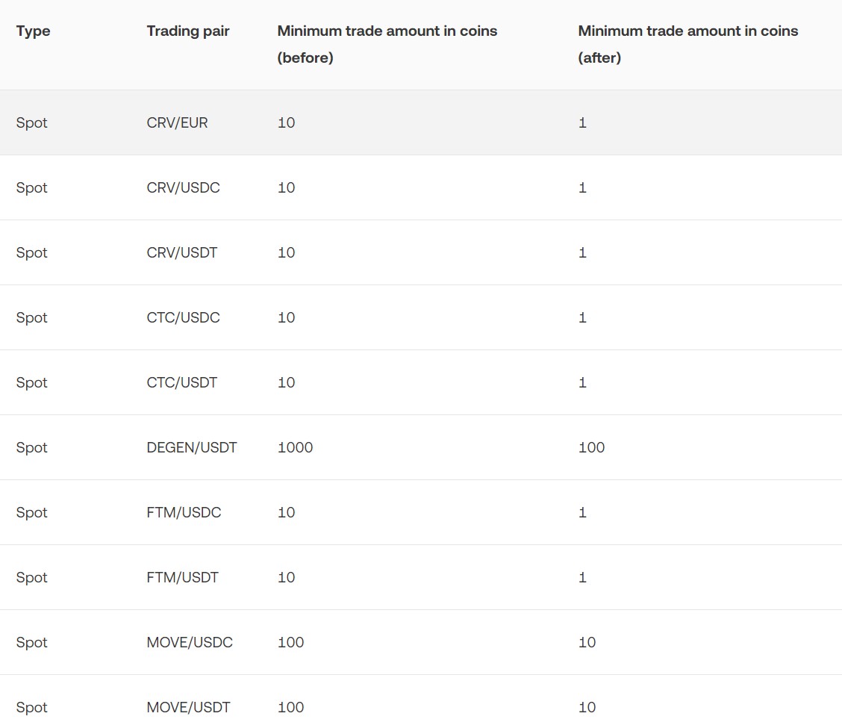Select the FTM/USDC trading pair cell
The height and width of the screenshot is (728, 842).
click(184, 512)
